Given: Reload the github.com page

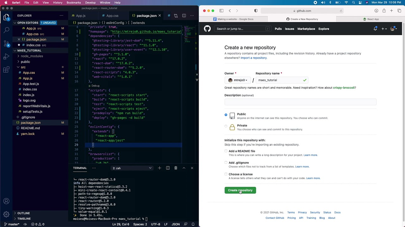Looking at the screenshot, I should click(x=341, y=11).
